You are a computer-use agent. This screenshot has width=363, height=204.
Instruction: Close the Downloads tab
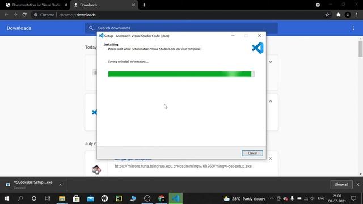point(133,5)
